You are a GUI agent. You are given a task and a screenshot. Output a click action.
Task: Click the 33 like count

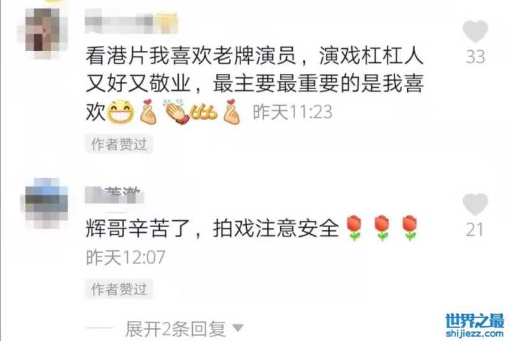[475, 57]
